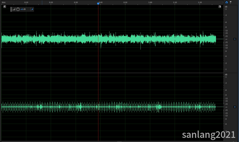Click the HUD volume ramp icon
239x142 pixels.
[14, 9]
